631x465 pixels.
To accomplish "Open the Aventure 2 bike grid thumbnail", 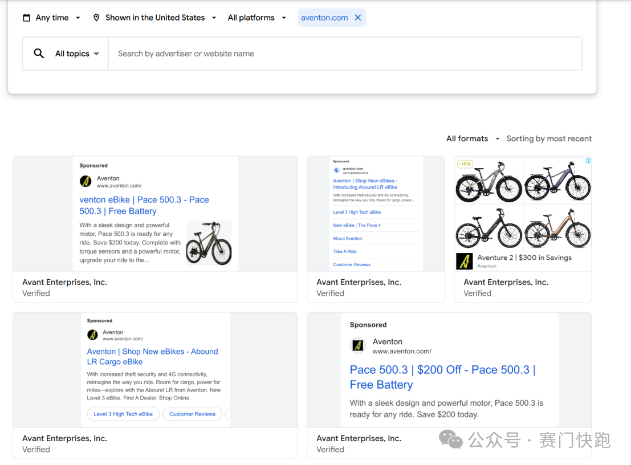I will pos(523,203).
